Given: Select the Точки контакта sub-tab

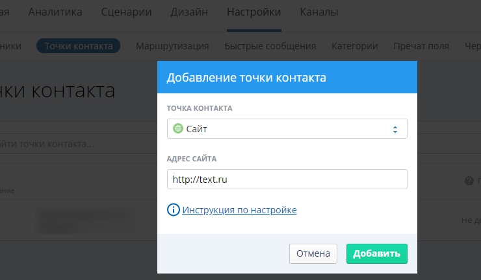Looking at the screenshot, I should 78,46.
